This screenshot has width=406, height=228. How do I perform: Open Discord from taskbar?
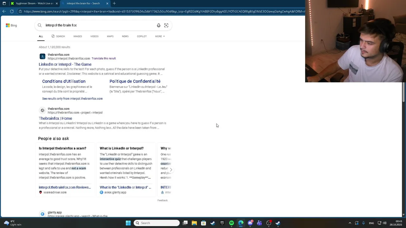pos(250,223)
